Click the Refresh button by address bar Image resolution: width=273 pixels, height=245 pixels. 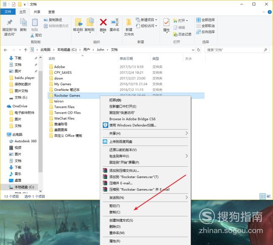point(199,50)
